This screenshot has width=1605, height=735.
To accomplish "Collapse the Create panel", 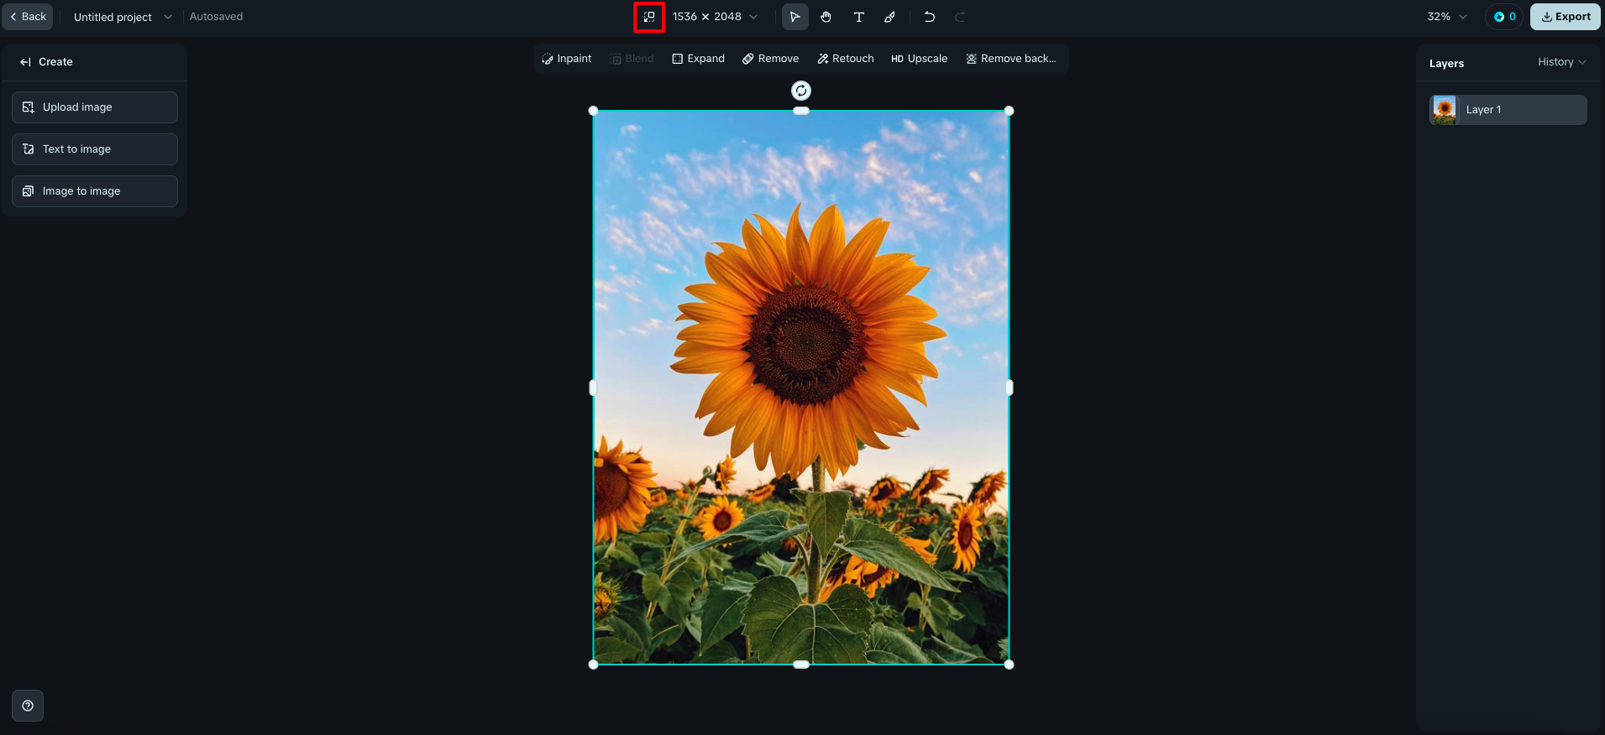I will pos(26,62).
